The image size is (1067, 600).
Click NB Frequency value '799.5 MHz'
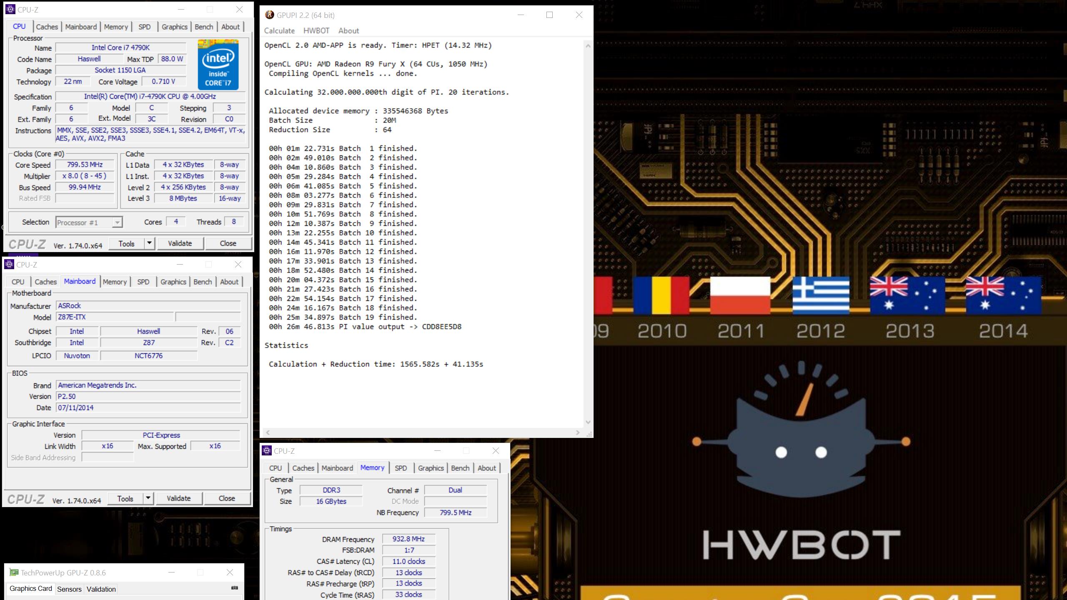(x=455, y=512)
